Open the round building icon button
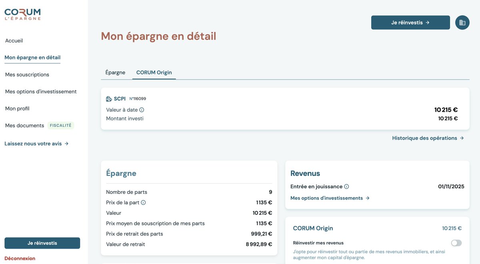Viewport: 480px width, 264px height. (x=462, y=22)
